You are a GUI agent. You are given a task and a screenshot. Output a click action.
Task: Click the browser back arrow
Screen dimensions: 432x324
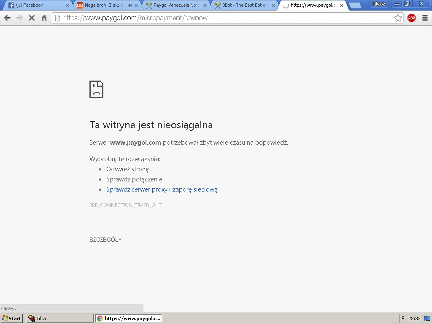point(7,18)
